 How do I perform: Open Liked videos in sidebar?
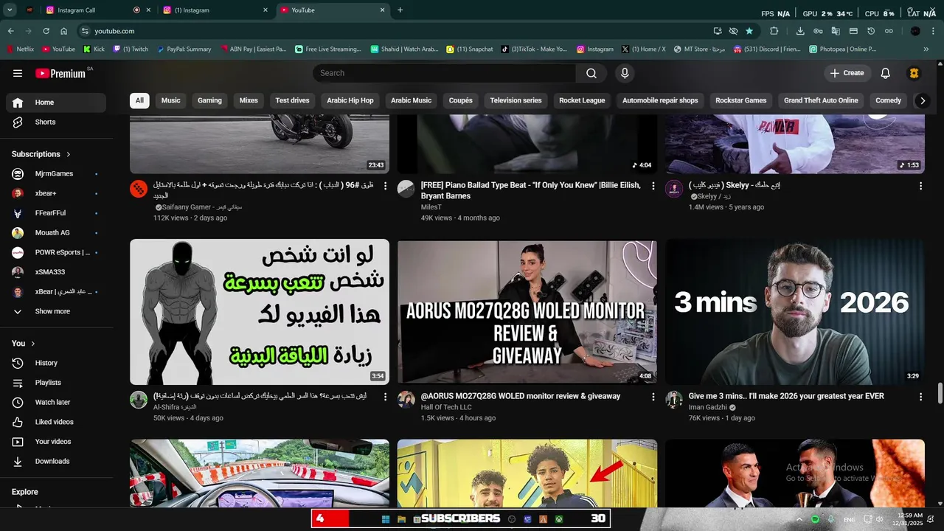coord(56,422)
